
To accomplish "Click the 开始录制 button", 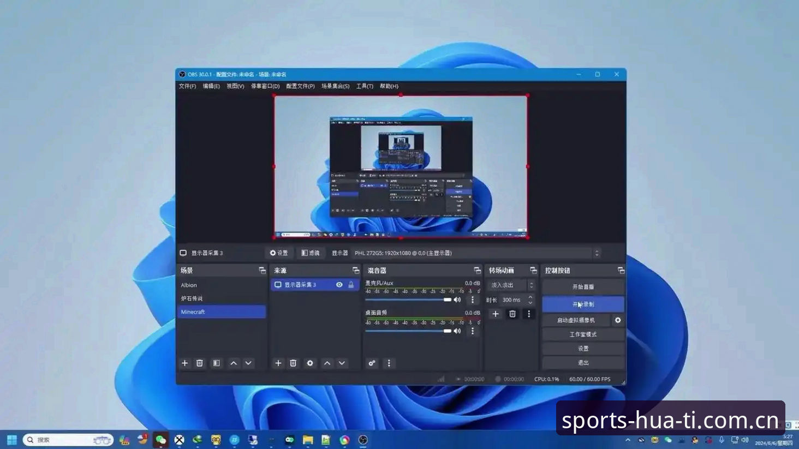I will [x=583, y=304].
